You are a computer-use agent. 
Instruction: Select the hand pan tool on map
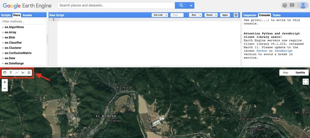(5, 73)
